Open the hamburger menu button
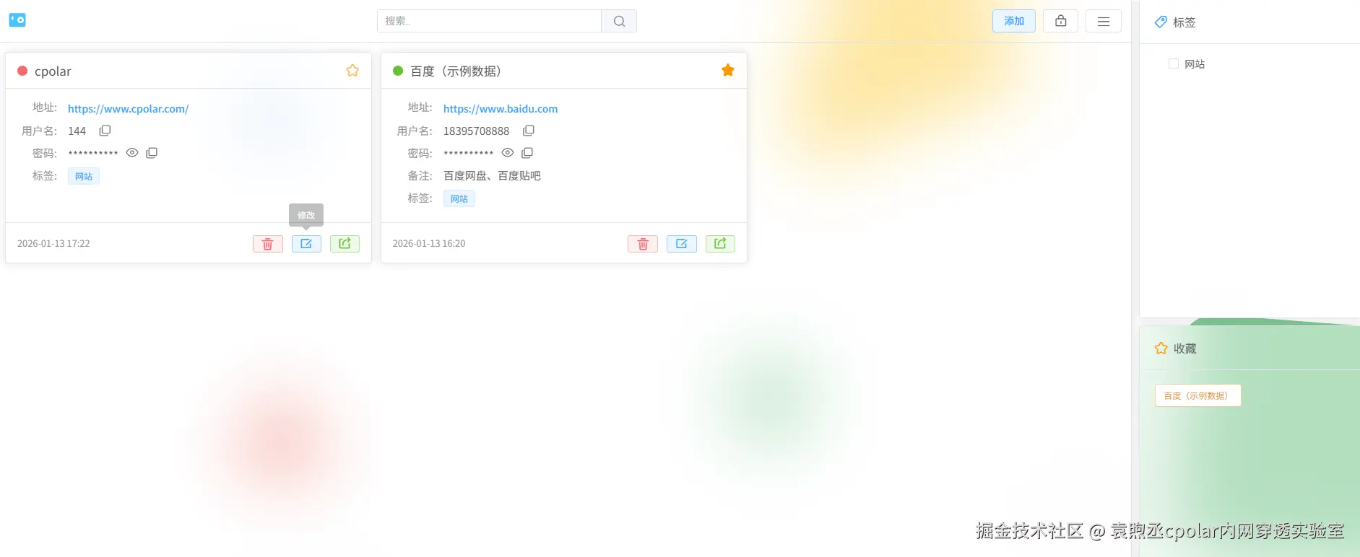Image resolution: width=1360 pixels, height=557 pixels. click(1104, 21)
